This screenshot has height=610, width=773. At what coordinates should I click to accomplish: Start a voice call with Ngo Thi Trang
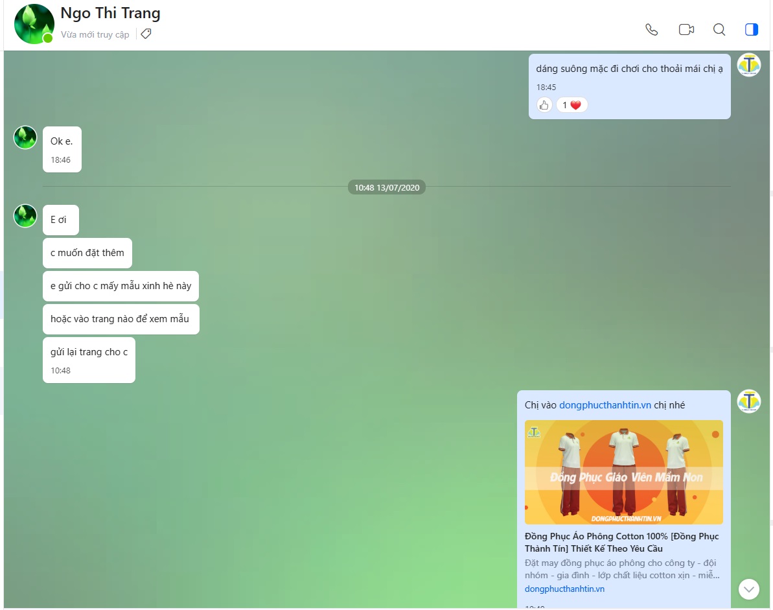pos(652,30)
